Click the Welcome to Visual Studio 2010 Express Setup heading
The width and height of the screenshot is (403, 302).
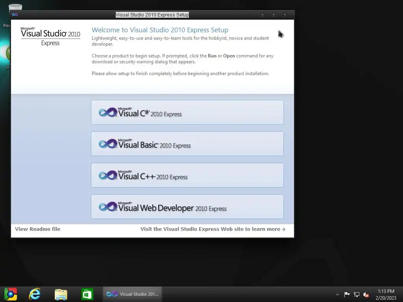point(160,30)
